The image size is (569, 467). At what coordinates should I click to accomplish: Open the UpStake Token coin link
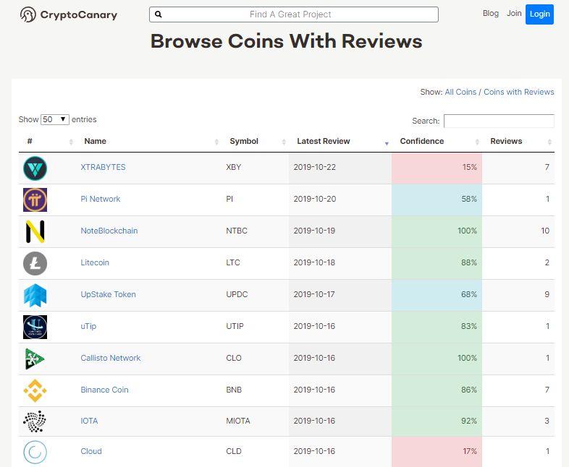point(108,294)
